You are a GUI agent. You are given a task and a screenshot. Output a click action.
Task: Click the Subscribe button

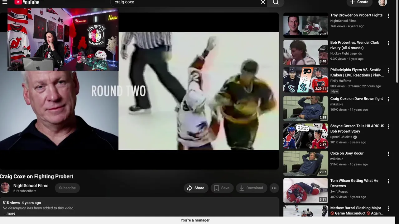(x=67, y=188)
